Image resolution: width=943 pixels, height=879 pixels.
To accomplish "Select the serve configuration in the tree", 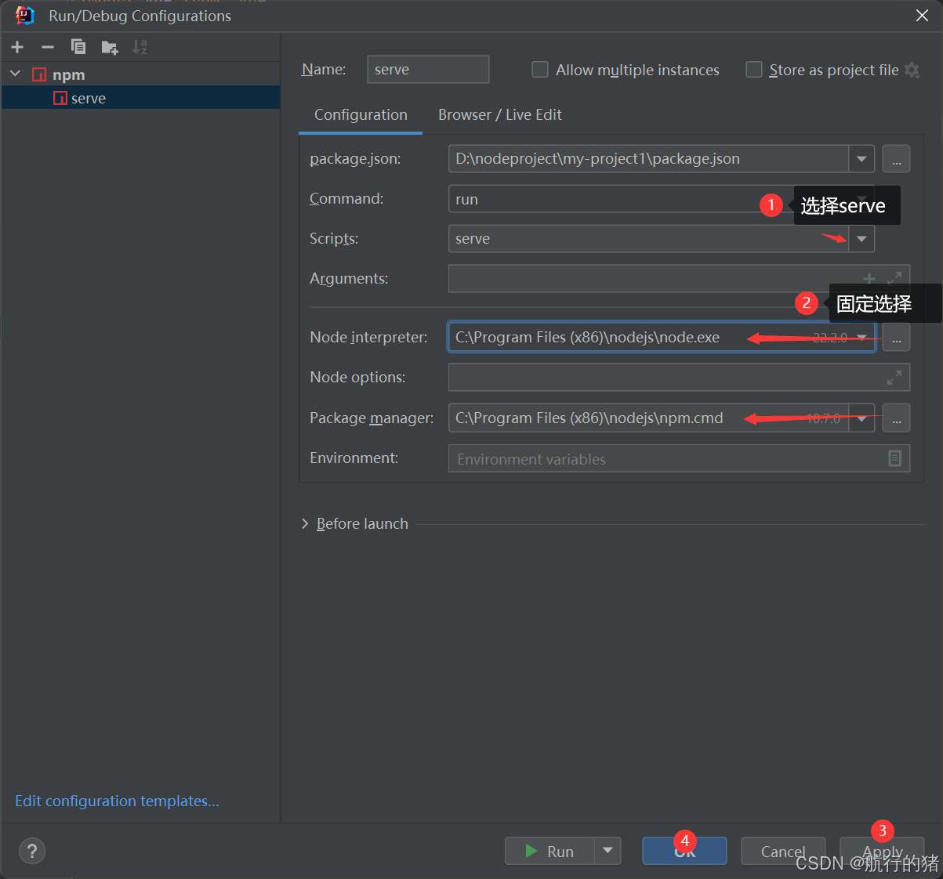I will pos(88,97).
